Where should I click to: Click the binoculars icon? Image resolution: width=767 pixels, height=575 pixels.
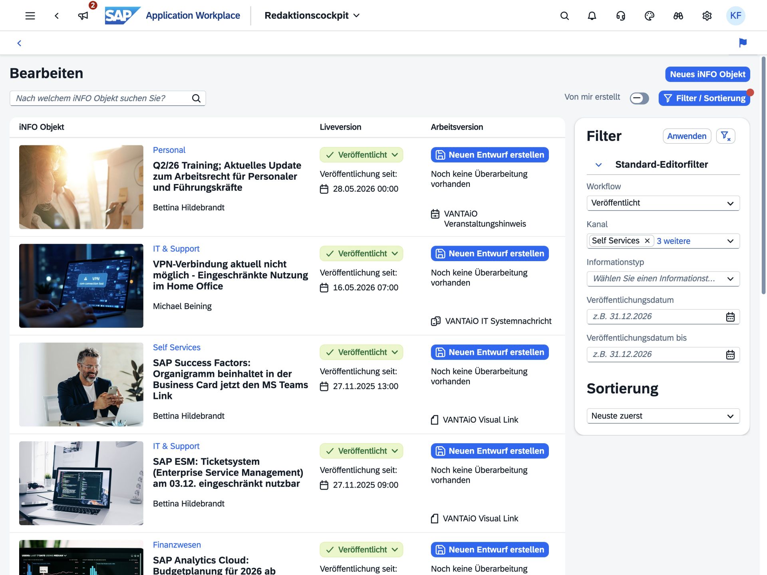678,16
